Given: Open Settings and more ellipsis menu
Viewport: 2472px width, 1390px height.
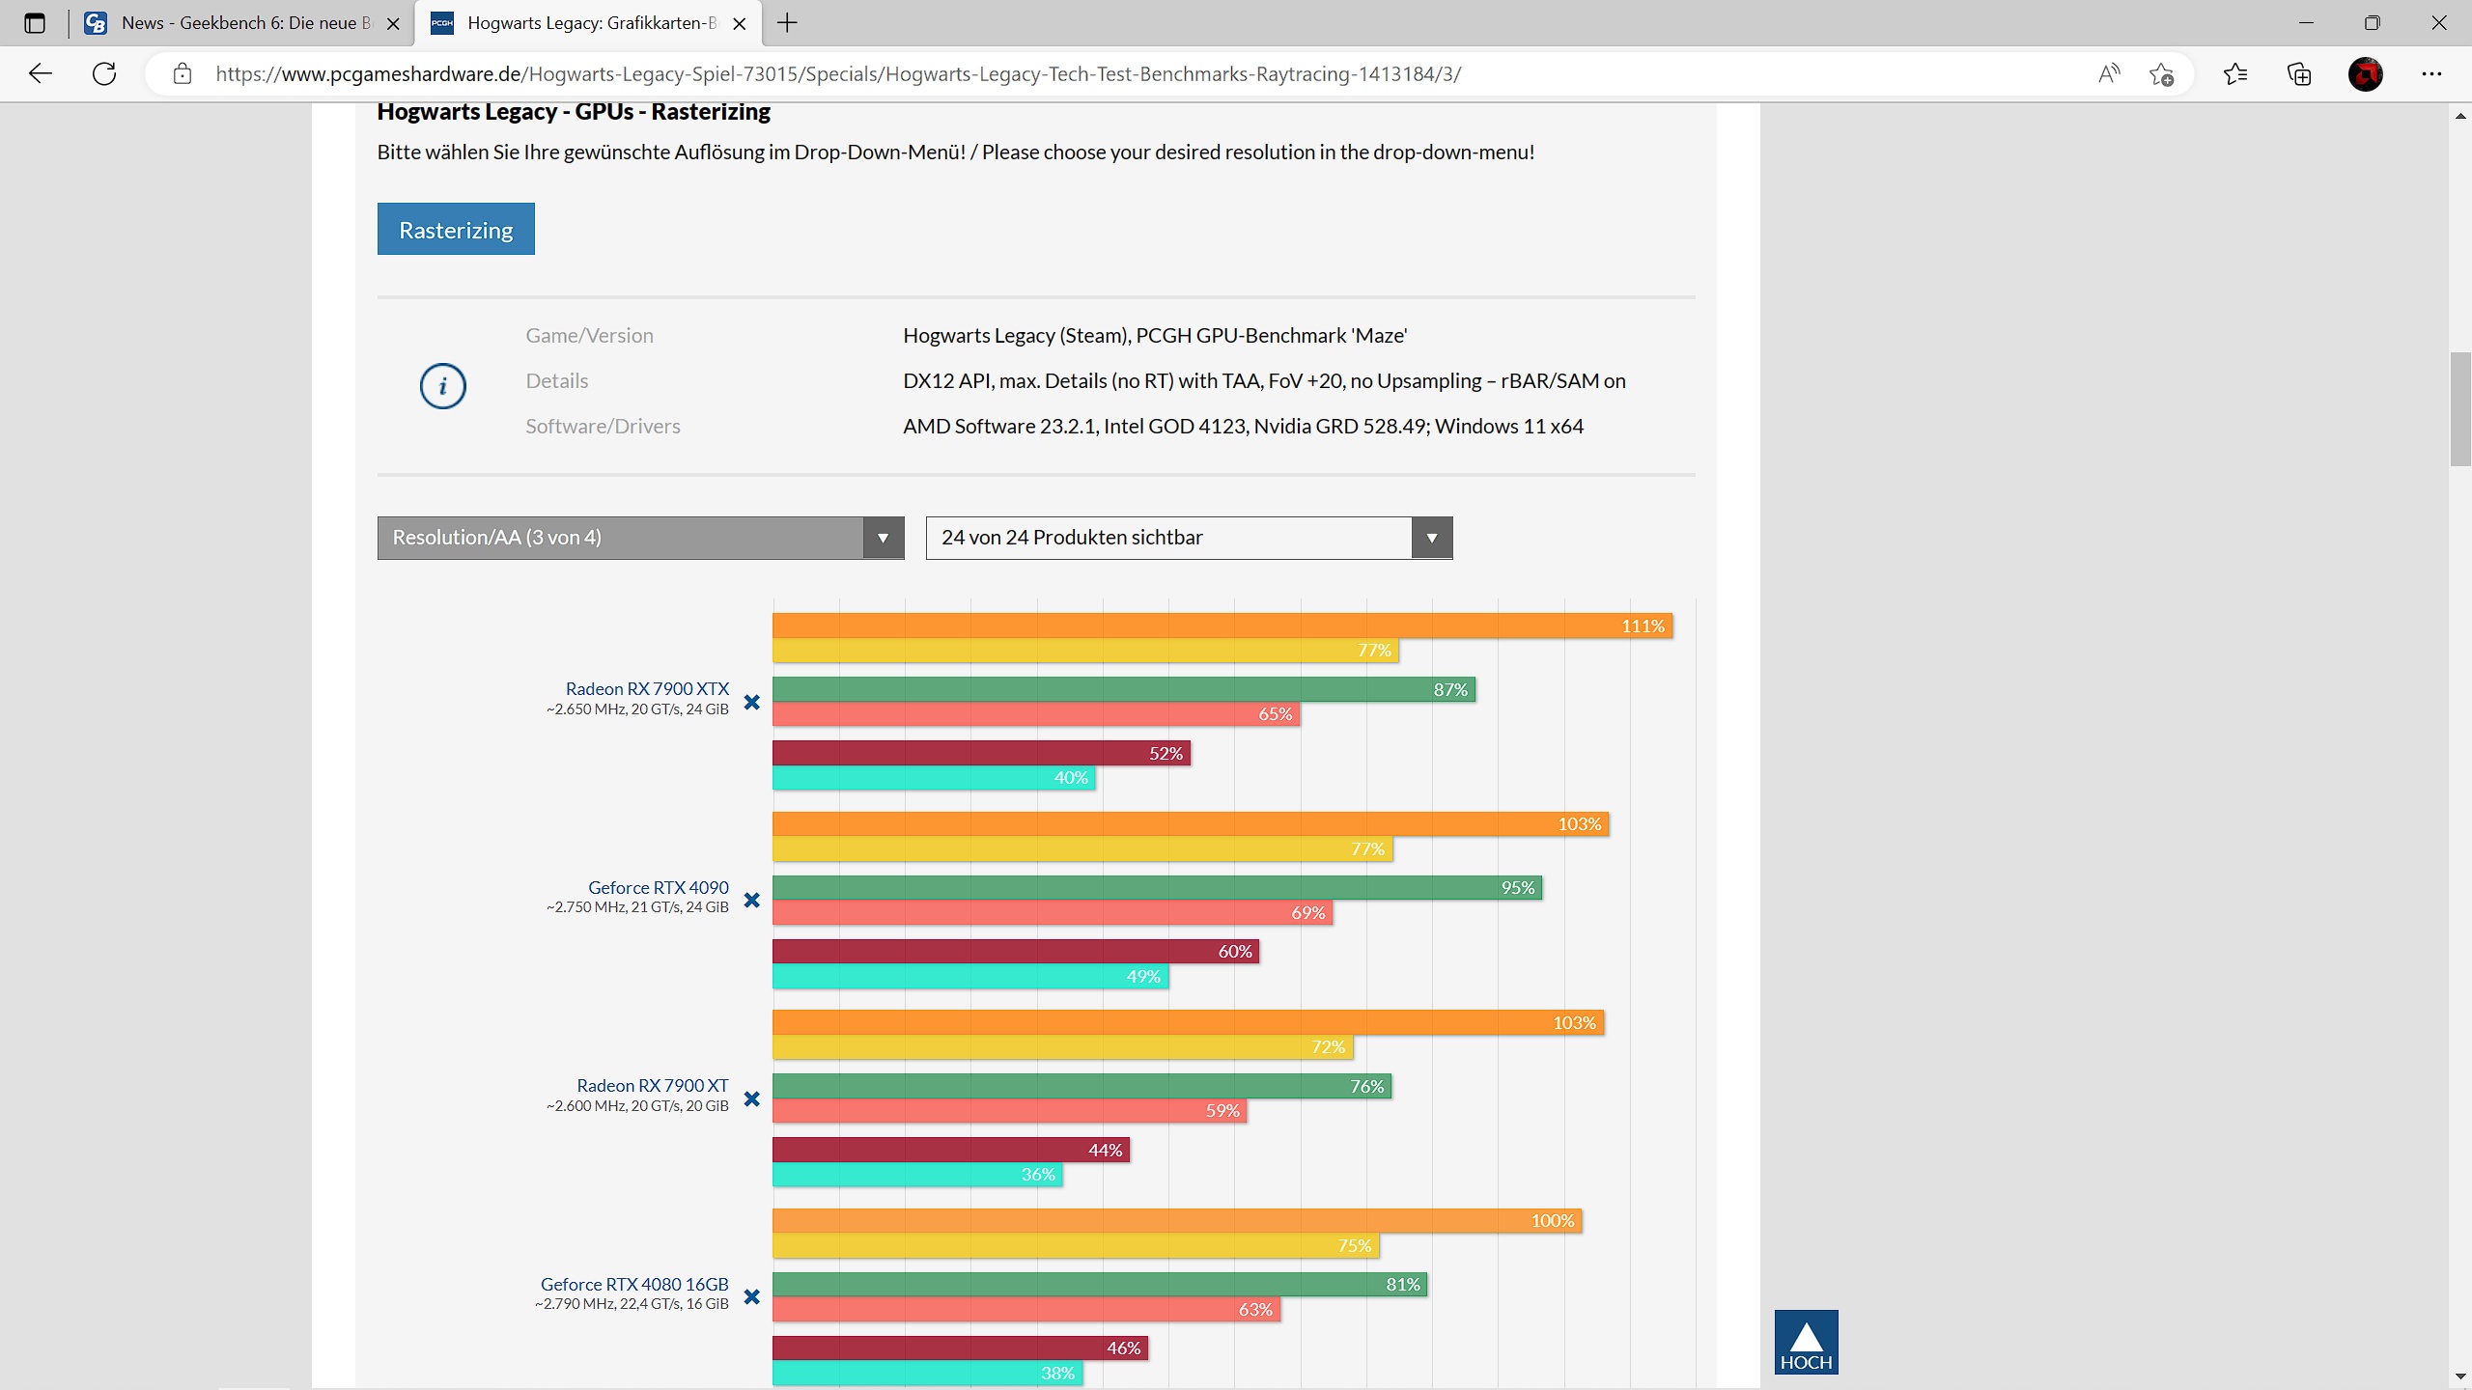Looking at the screenshot, I should [2431, 74].
